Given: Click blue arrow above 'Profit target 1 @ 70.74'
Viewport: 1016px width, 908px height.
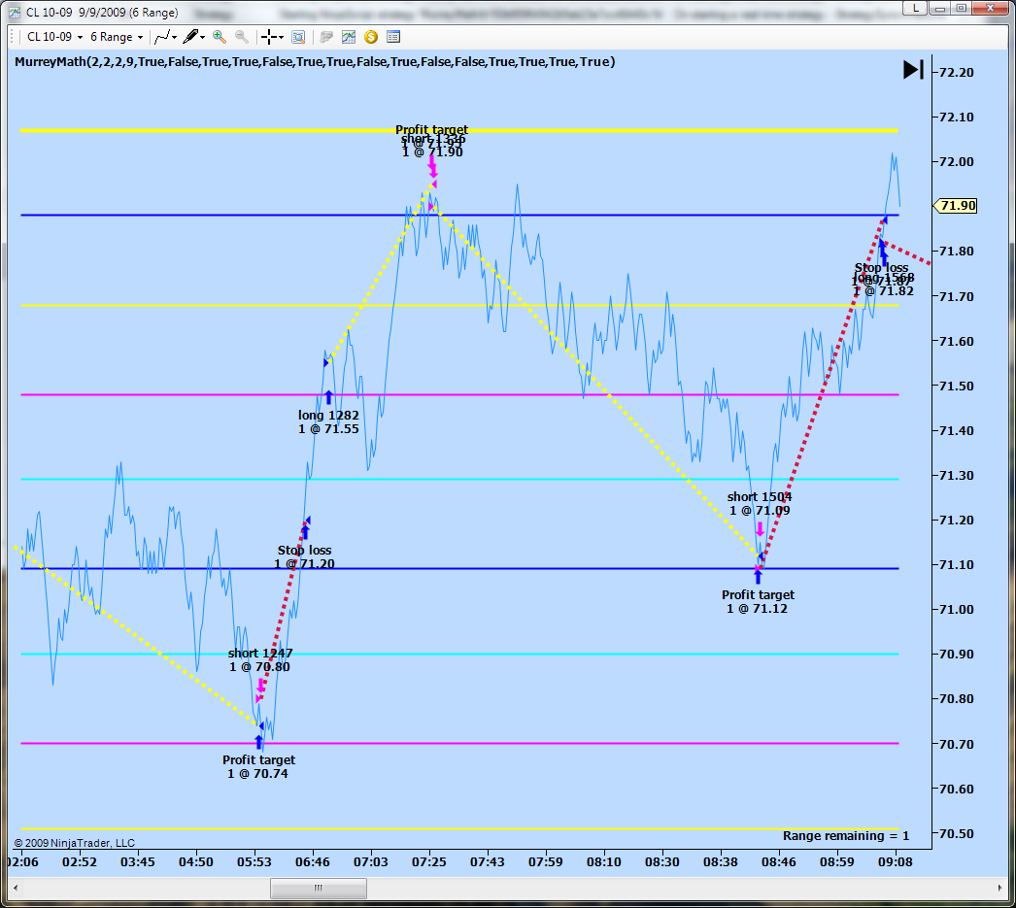Looking at the screenshot, I should tap(259, 742).
